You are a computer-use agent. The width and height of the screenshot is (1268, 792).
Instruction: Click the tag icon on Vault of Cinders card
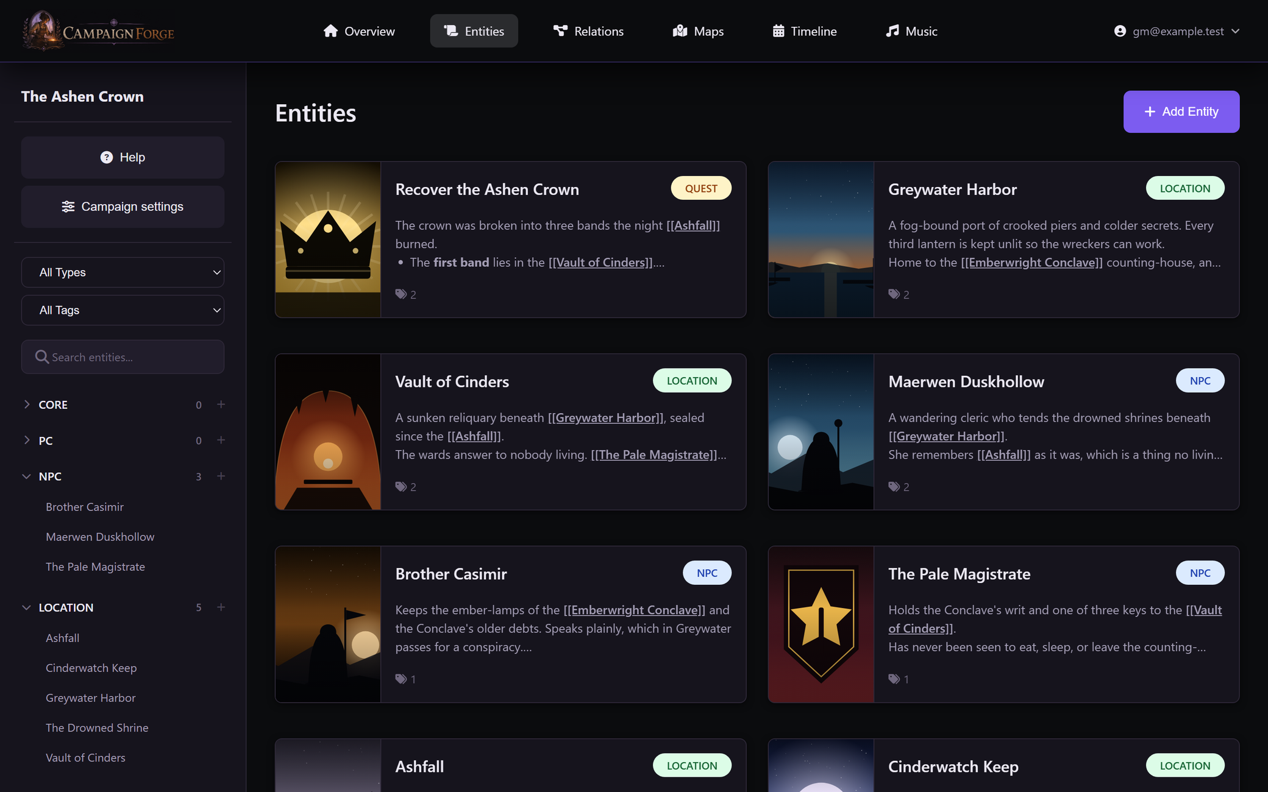pos(401,487)
